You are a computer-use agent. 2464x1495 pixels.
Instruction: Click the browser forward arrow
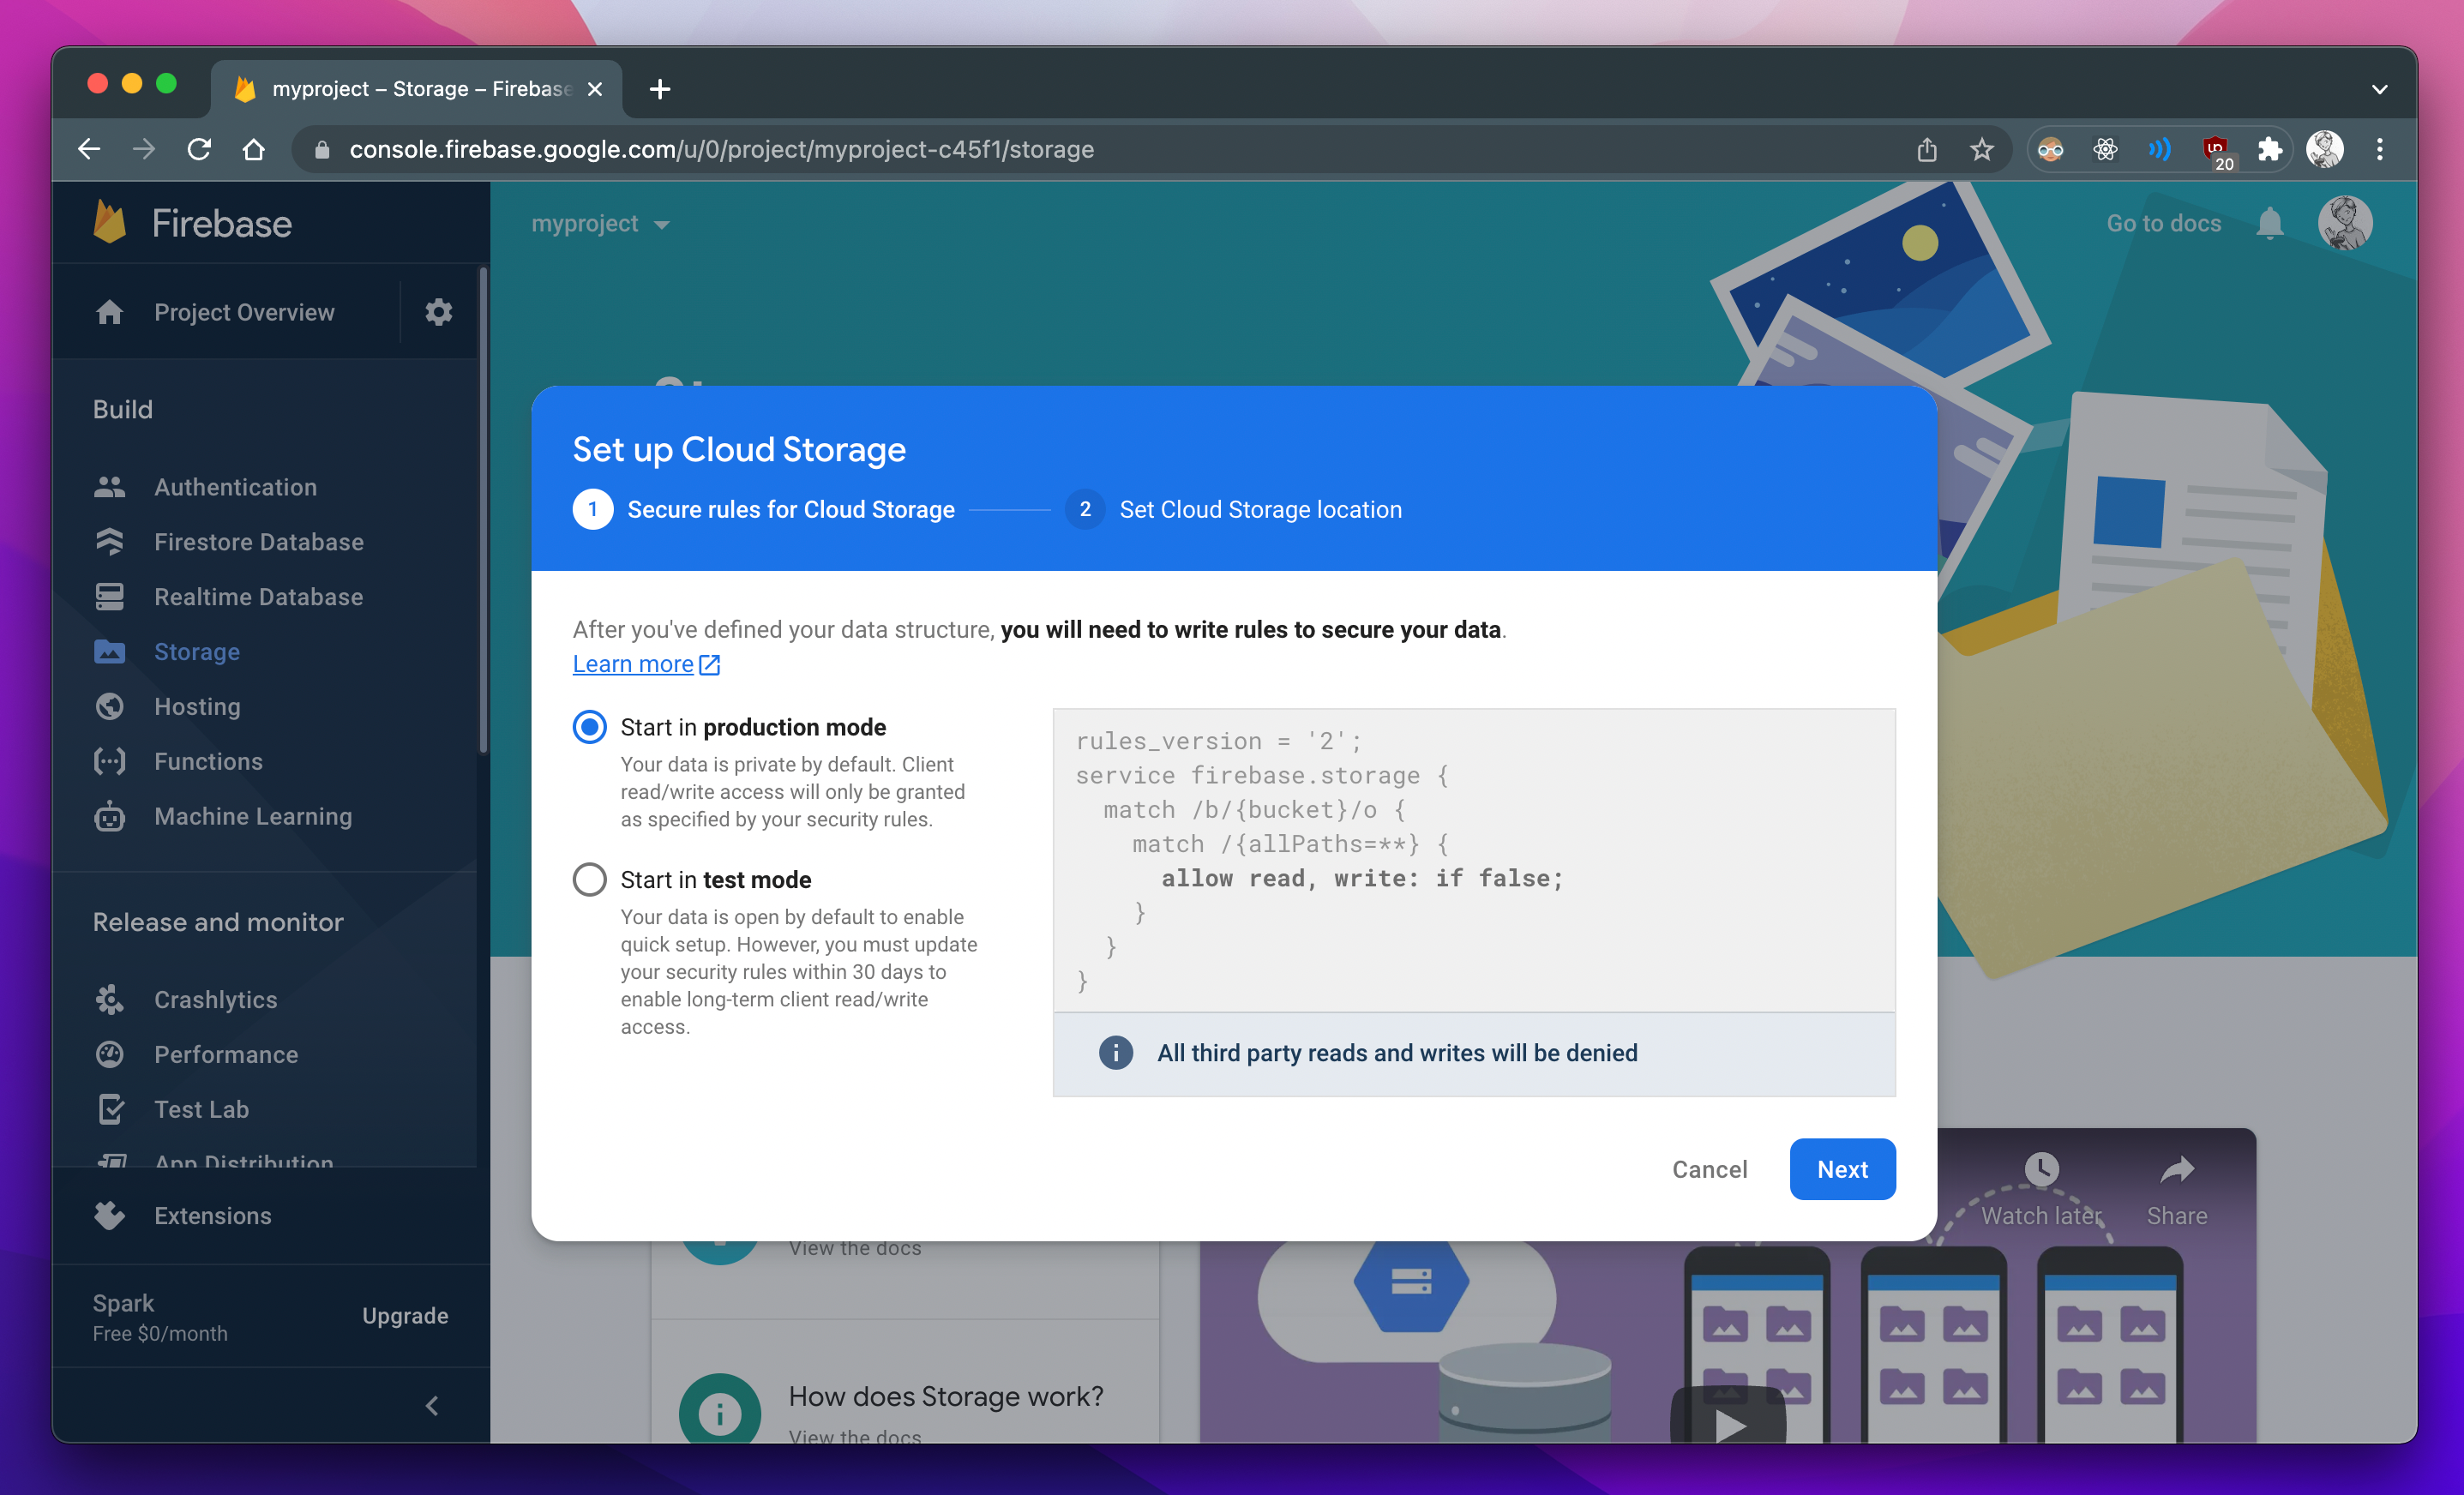(144, 150)
